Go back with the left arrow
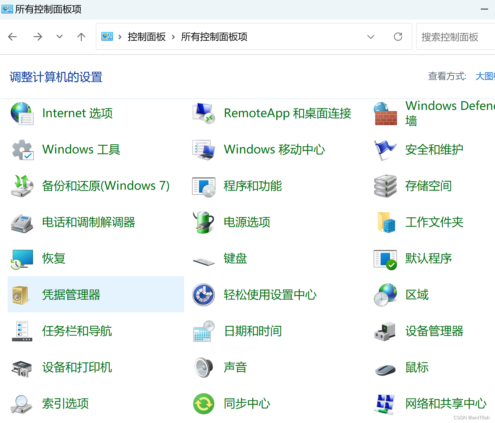Viewport: 495px width, 423px height. pos(13,37)
